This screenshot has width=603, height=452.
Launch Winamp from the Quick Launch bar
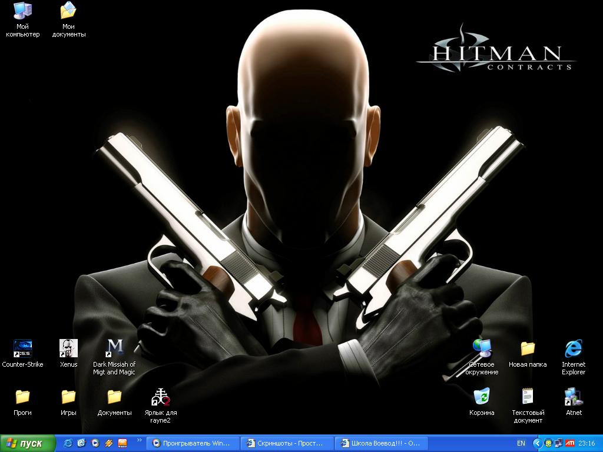[108, 443]
